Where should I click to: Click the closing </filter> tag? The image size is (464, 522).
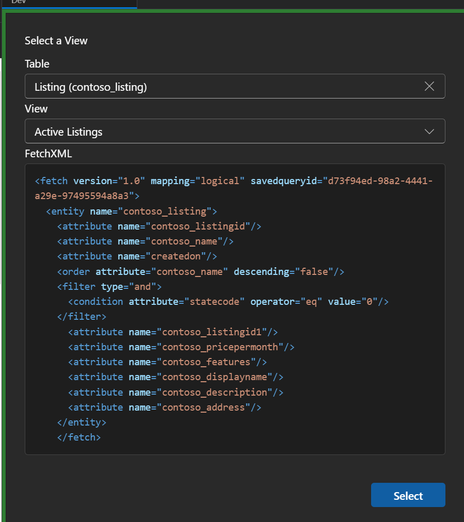(x=82, y=317)
